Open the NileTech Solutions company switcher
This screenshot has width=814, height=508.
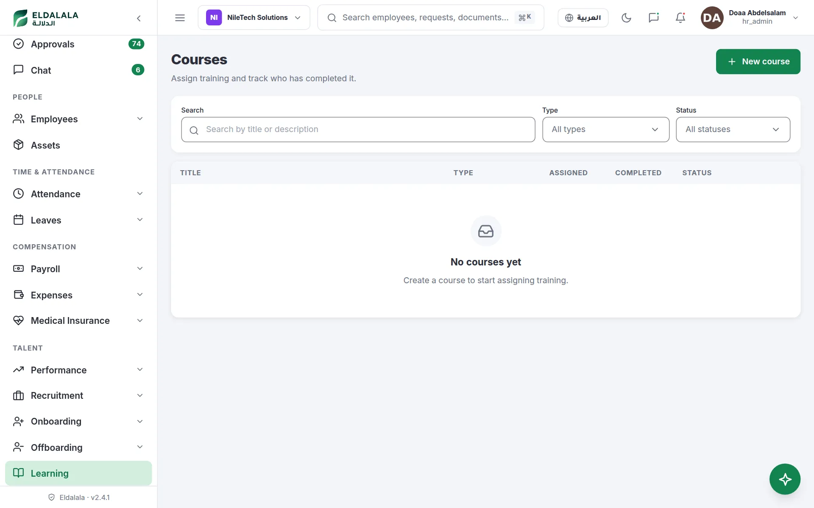point(254,18)
